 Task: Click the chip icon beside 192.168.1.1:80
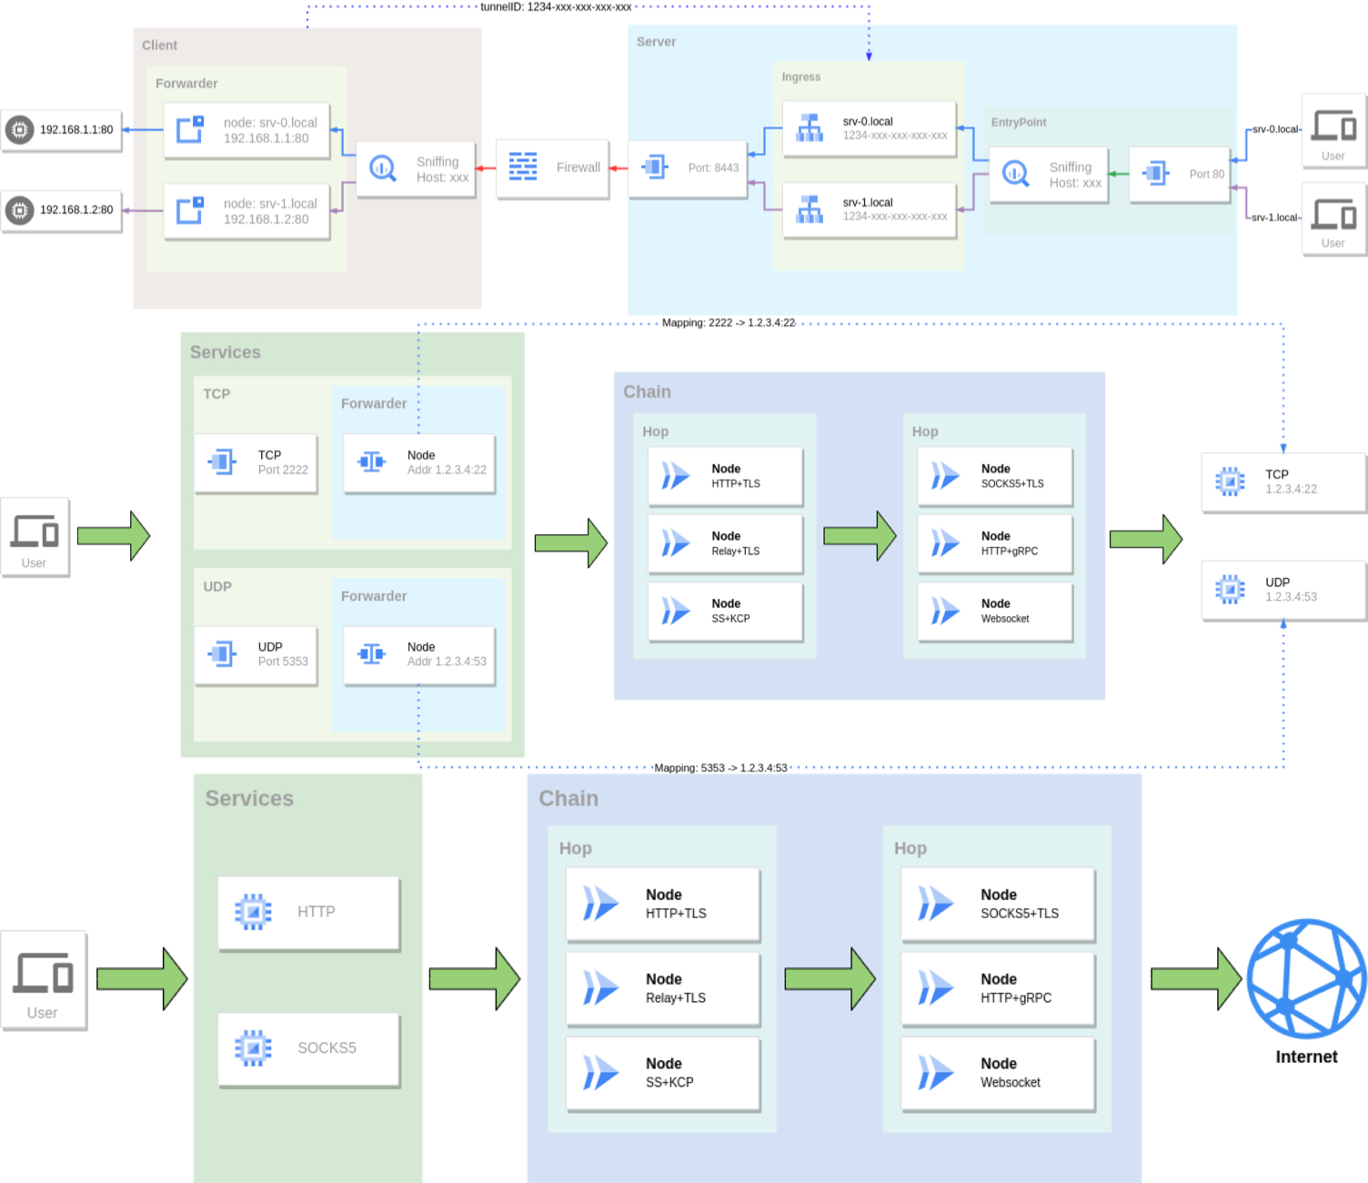pos(19,130)
